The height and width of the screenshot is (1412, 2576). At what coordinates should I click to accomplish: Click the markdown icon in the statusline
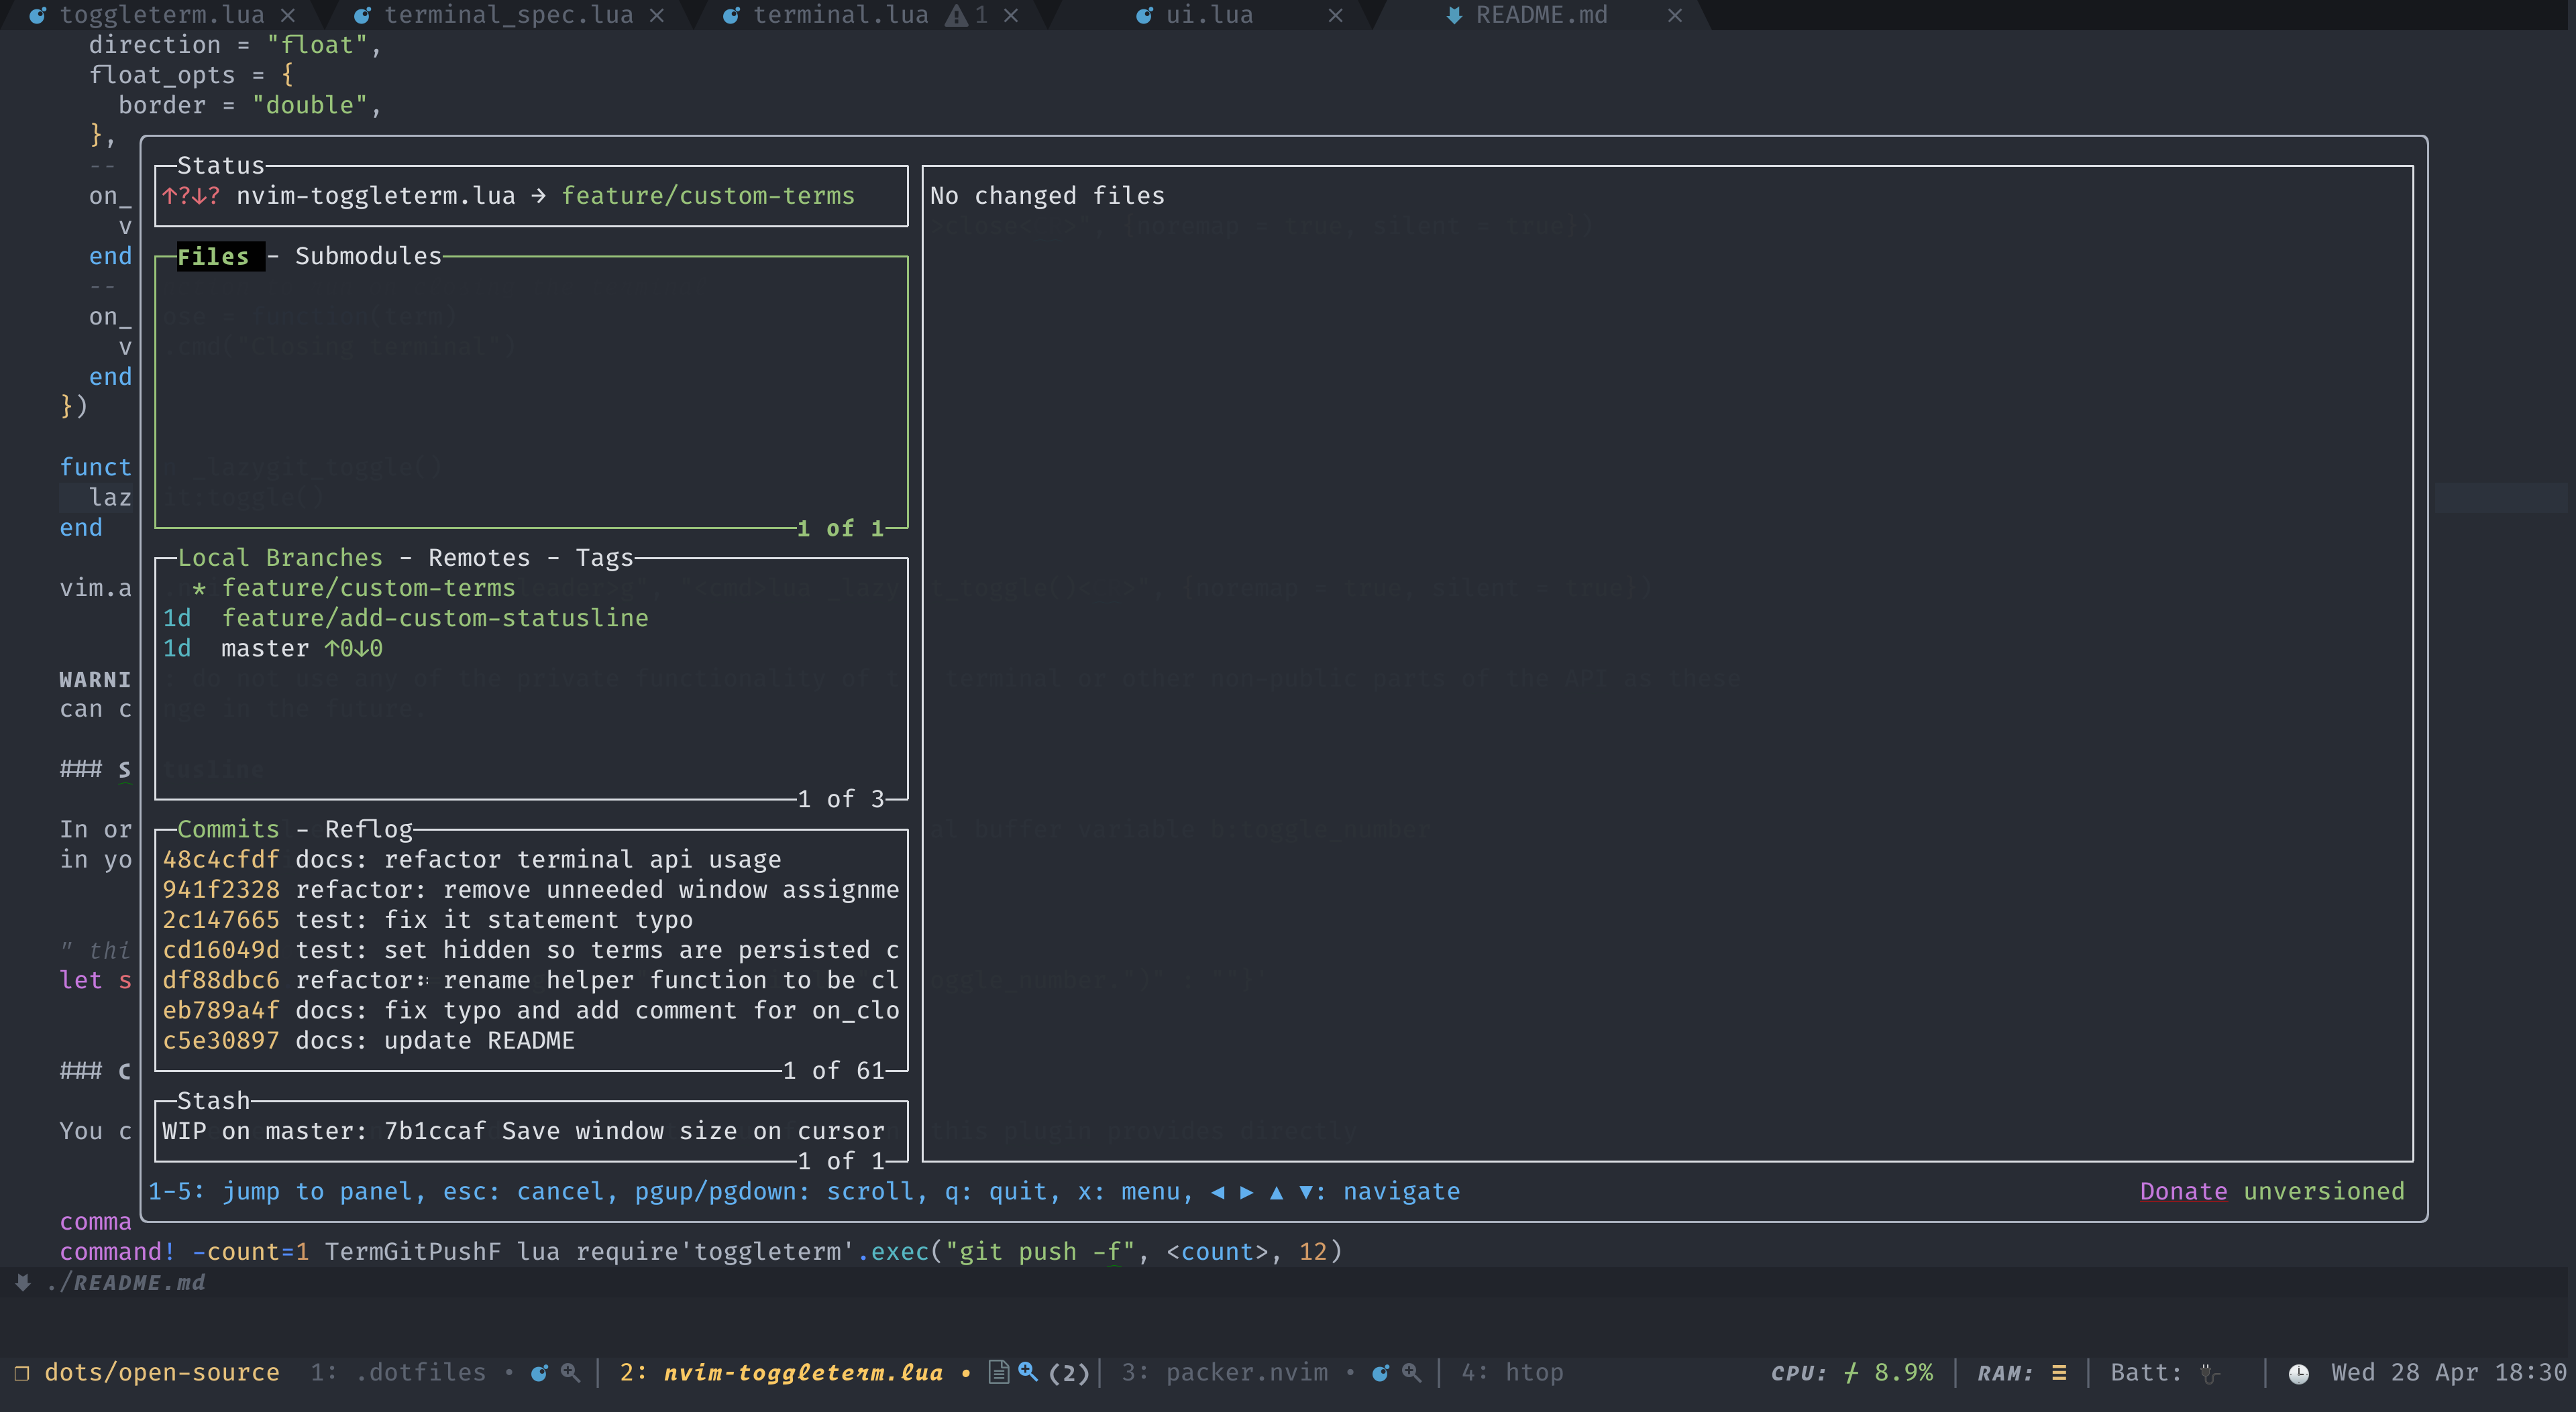[x=22, y=1282]
